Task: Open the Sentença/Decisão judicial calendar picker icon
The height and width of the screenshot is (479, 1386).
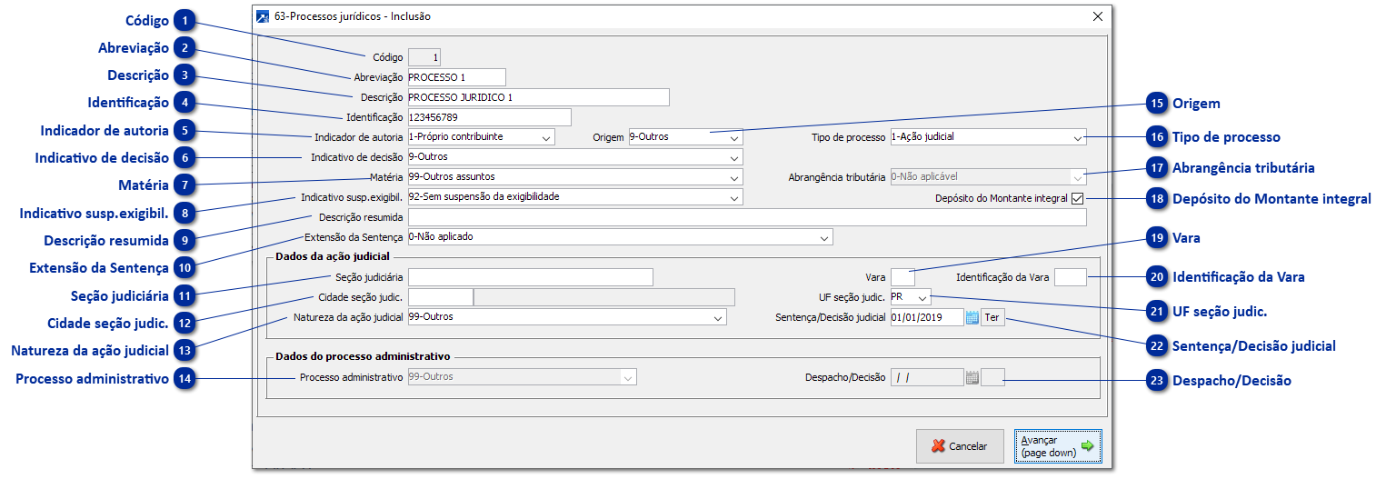Action: [x=972, y=317]
